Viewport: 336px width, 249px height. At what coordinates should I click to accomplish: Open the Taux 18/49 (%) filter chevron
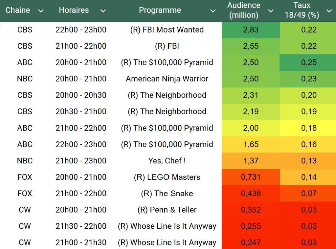coord(329,11)
